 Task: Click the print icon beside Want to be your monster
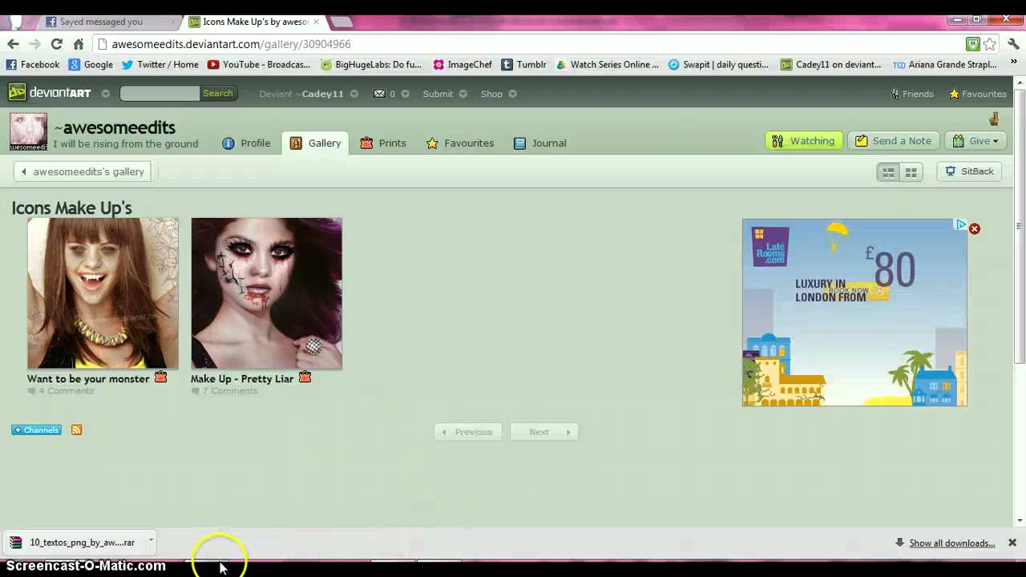[161, 377]
